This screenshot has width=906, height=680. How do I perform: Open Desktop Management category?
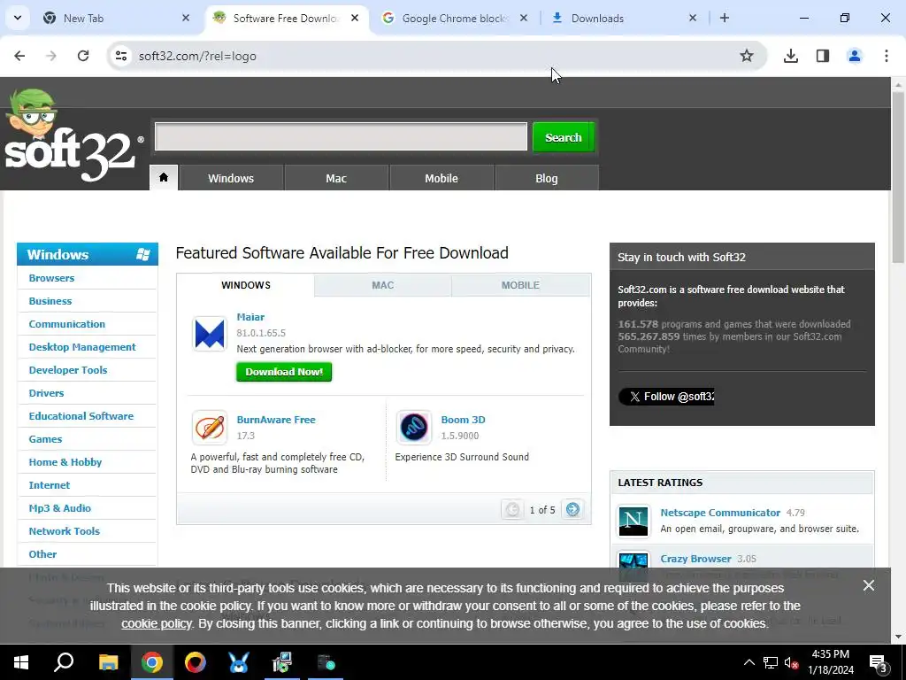click(82, 347)
